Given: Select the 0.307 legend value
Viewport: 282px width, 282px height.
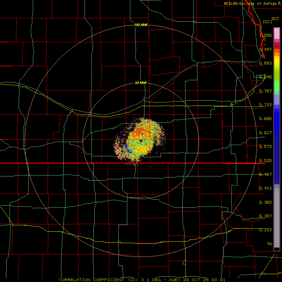Looking at the screenshot, I should (265, 216).
